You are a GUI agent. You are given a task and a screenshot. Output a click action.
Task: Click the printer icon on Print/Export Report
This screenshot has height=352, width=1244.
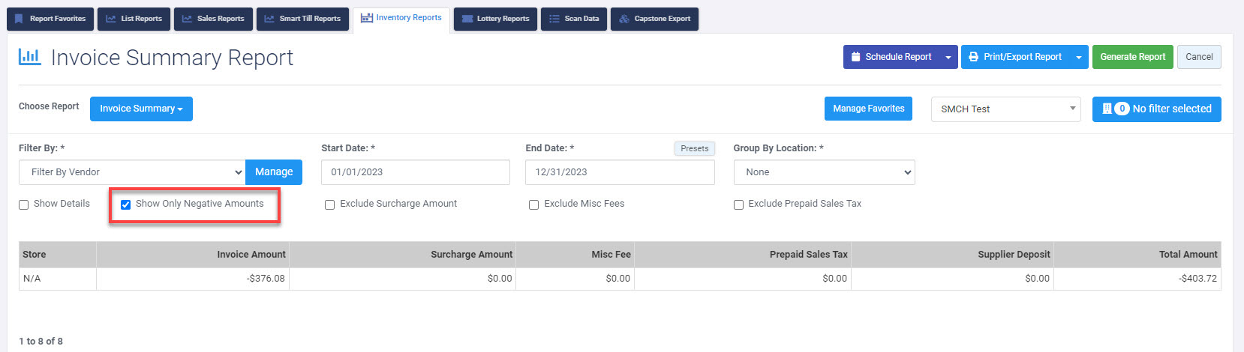(x=973, y=57)
